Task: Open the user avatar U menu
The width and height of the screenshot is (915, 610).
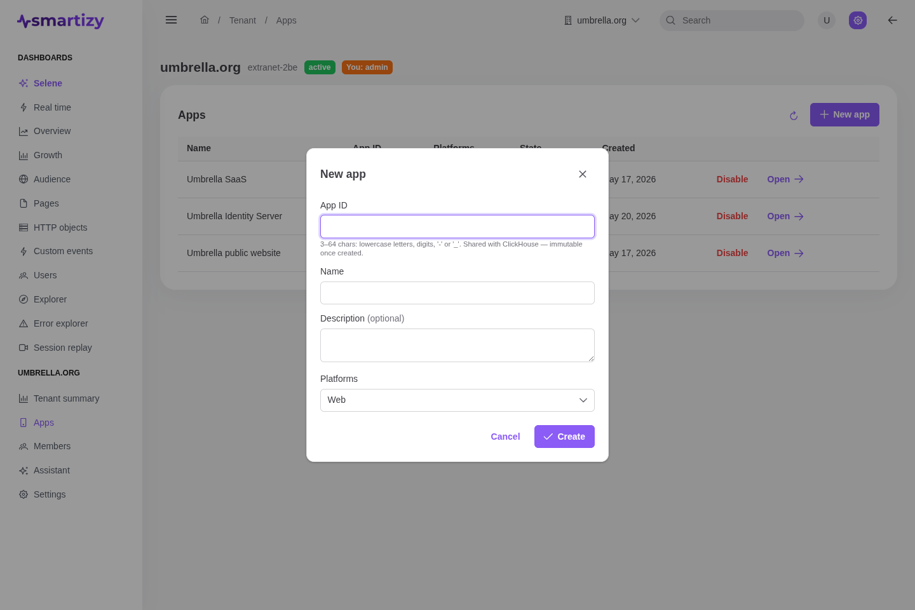Action: (x=827, y=20)
